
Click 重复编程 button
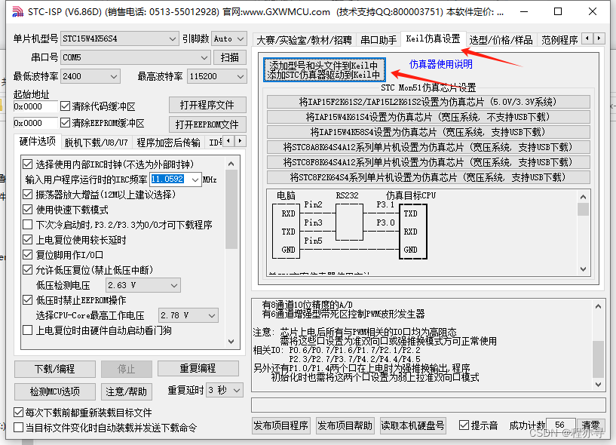(x=198, y=368)
